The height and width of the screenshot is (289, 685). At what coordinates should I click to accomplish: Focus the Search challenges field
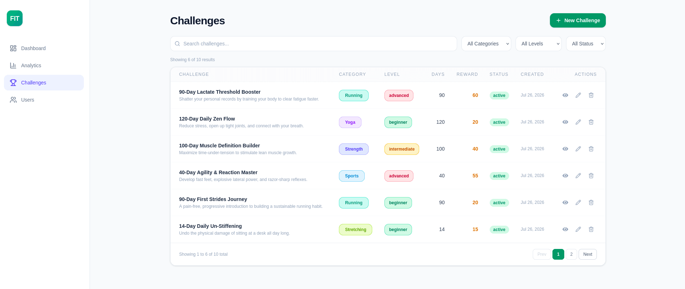coord(313,44)
